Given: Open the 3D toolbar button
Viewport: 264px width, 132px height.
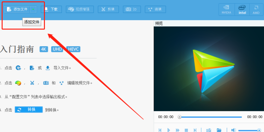Looking at the screenshot, I should [132, 9].
